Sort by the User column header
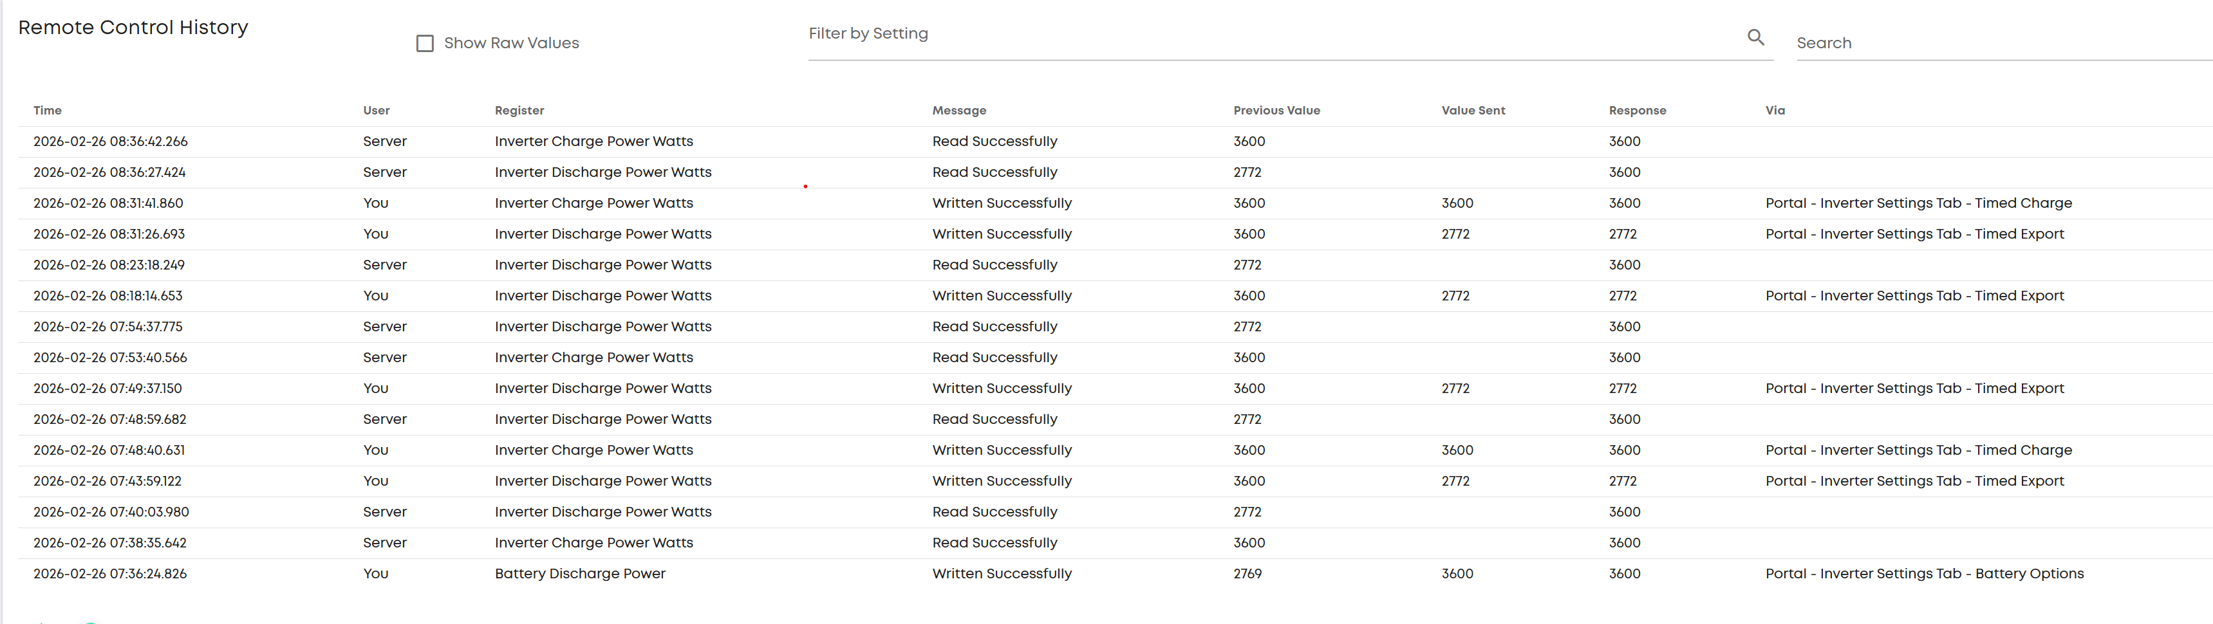 click(377, 111)
